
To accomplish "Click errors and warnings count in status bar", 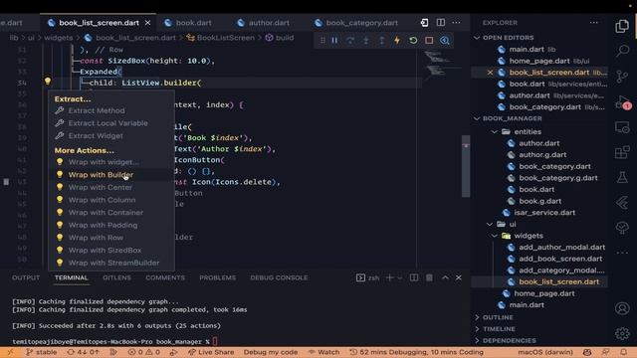I will (143, 352).
